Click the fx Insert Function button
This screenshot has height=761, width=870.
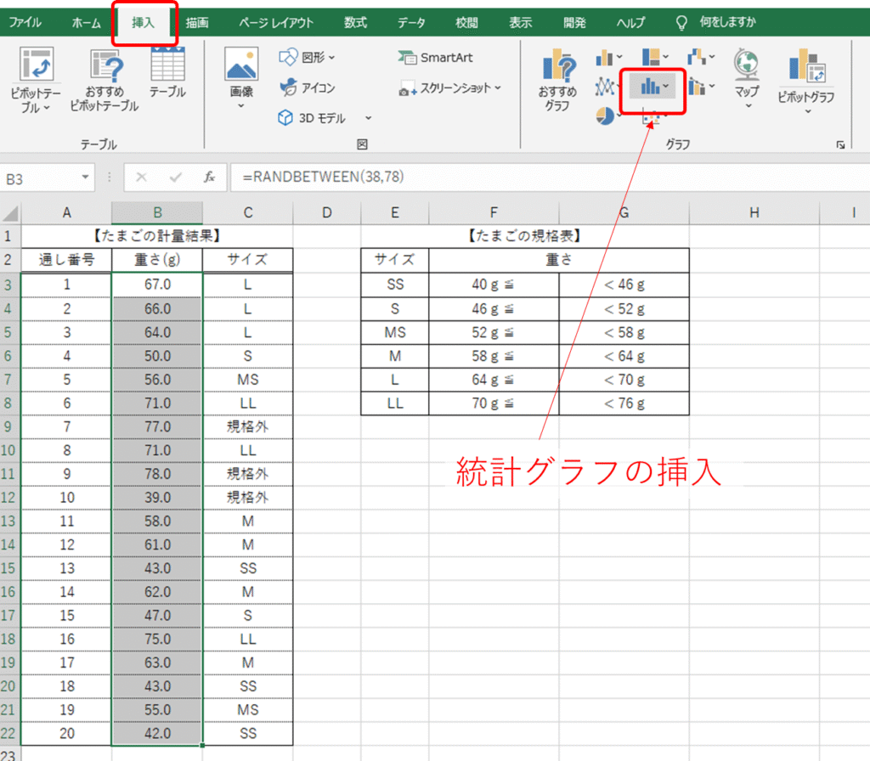209,178
